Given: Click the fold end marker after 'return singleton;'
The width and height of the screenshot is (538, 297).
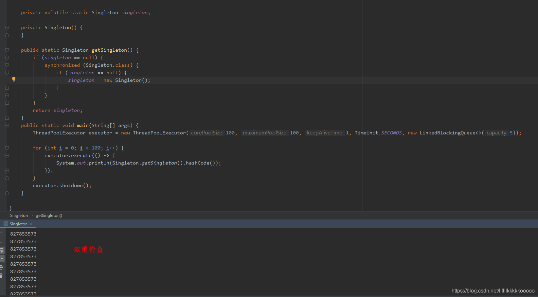Looking at the screenshot, I should coord(7,118).
